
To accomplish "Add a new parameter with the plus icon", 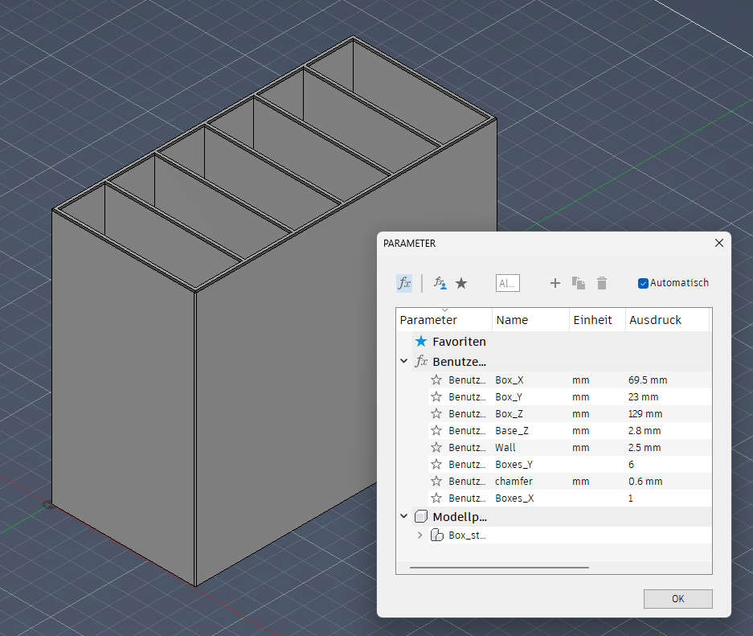I will (555, 283).
